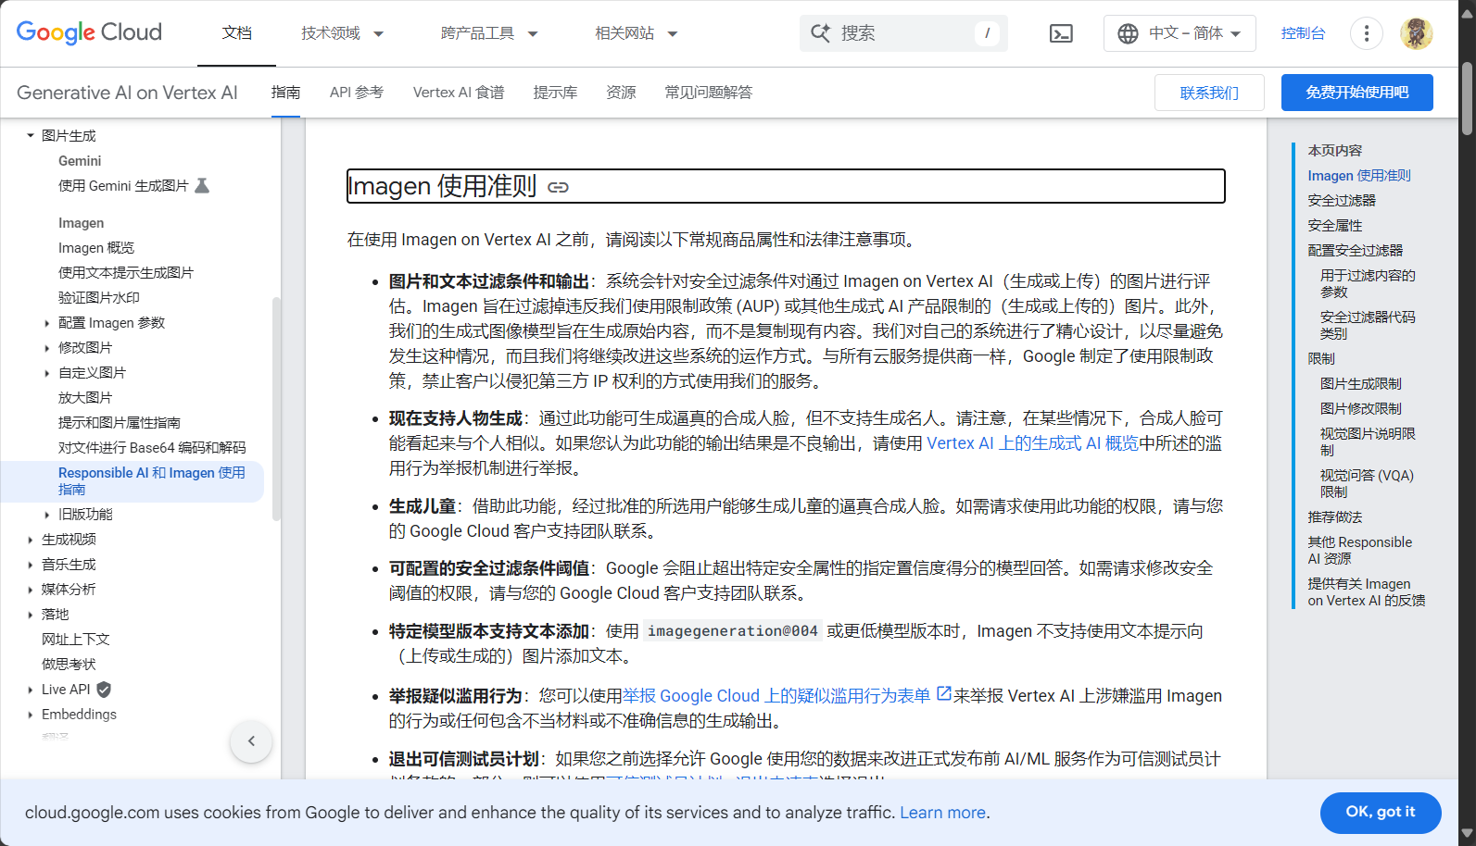
Task: Expand 音乐生成 section
Action: point(30,565)
